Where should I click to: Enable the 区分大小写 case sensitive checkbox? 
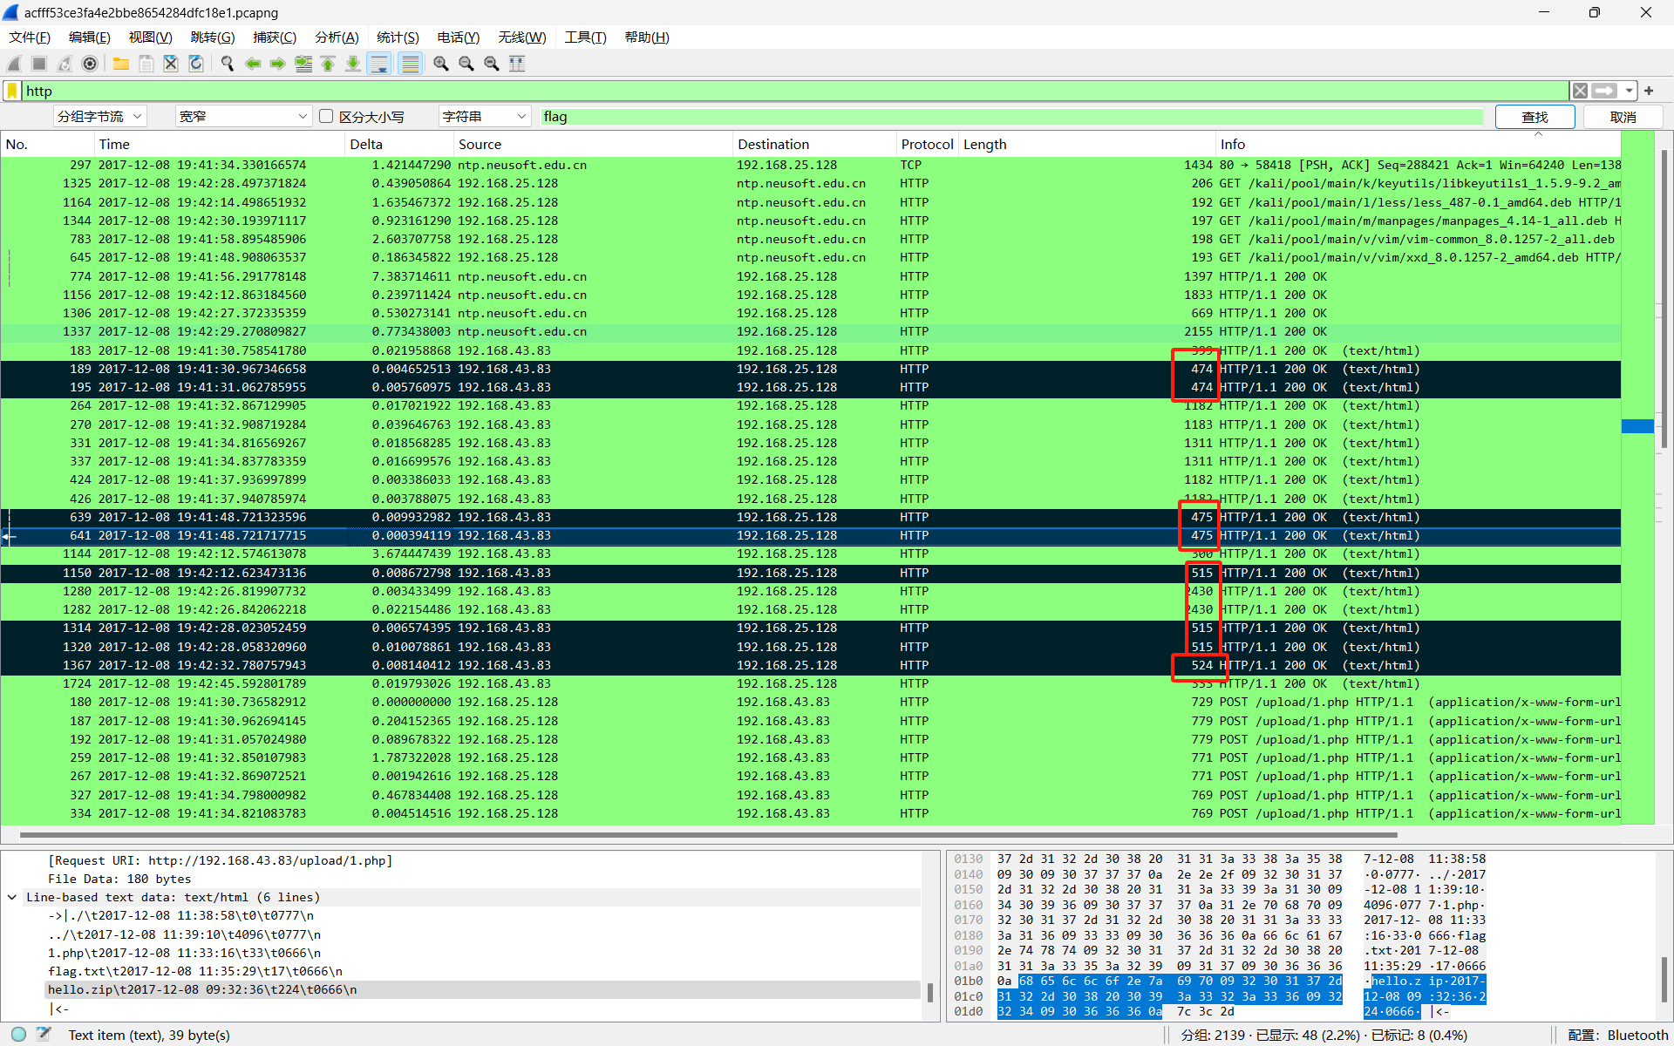(x=327, y=116)
